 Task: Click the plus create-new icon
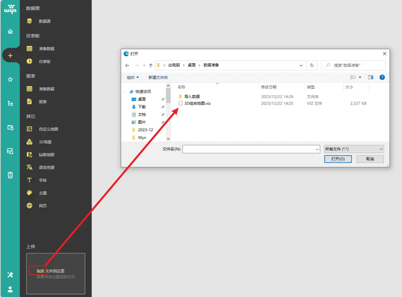(10, 56)
